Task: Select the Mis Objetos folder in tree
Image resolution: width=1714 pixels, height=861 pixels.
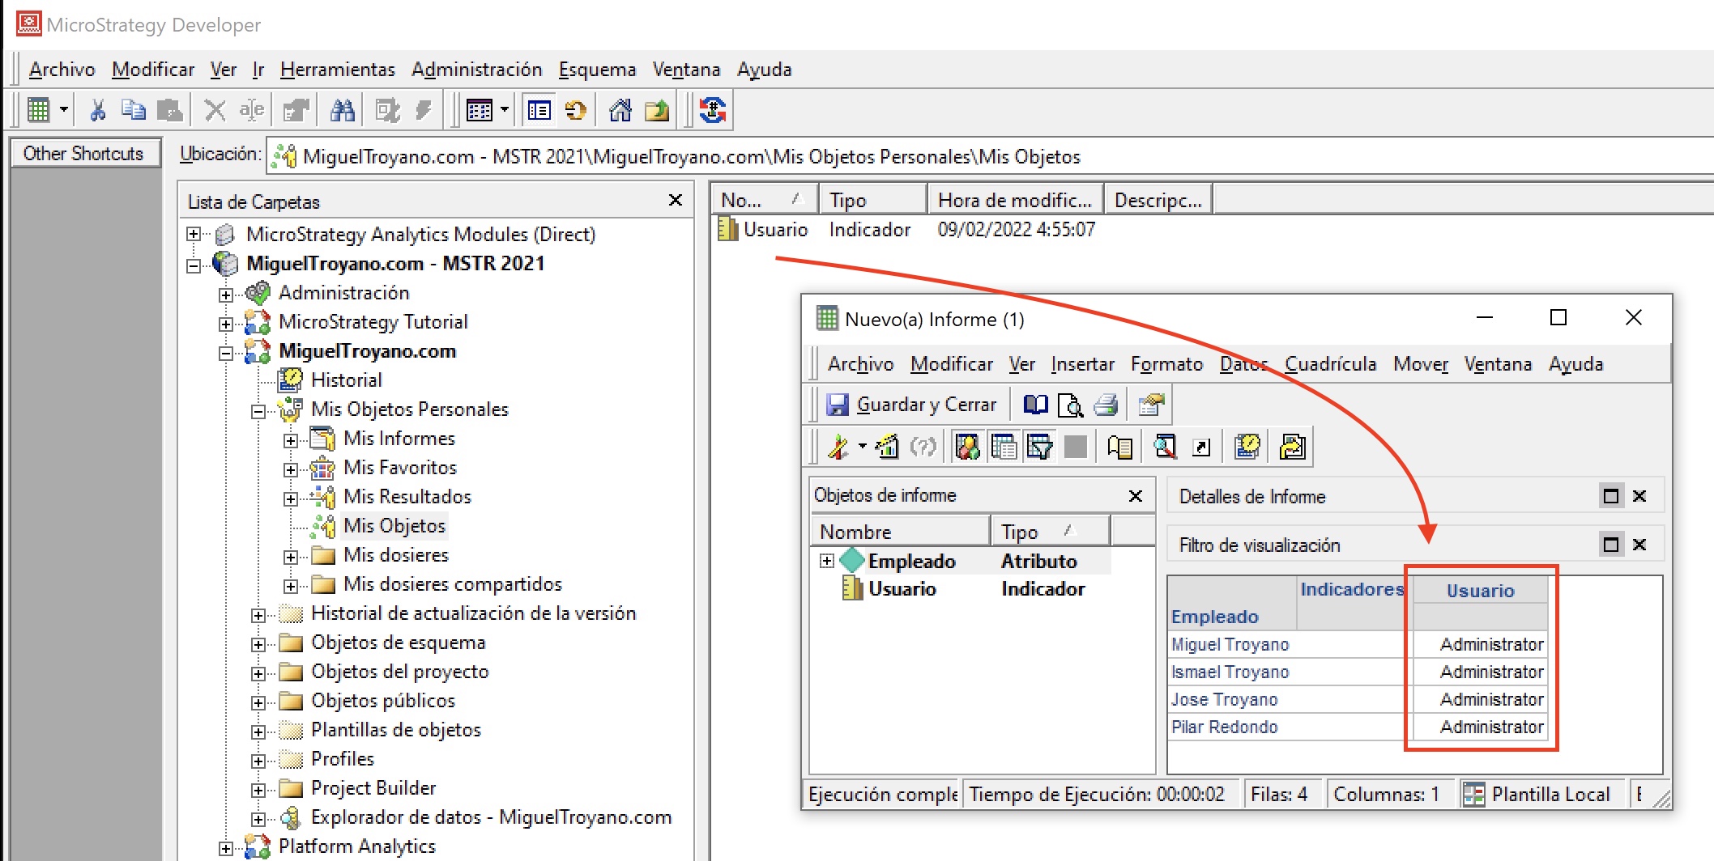Action: click(x=394, y=526)
